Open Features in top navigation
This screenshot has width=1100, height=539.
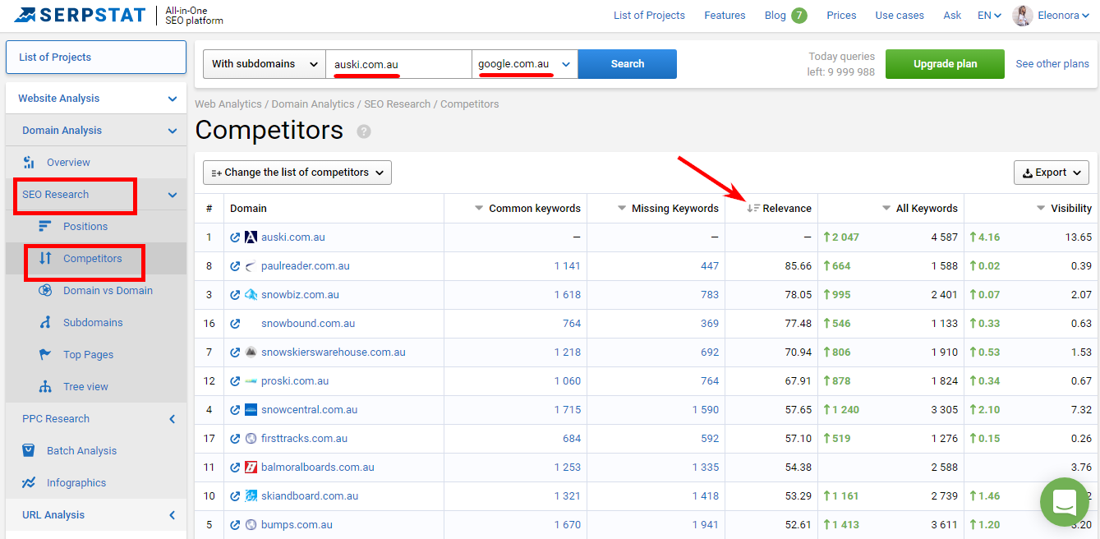click(725, 16)
